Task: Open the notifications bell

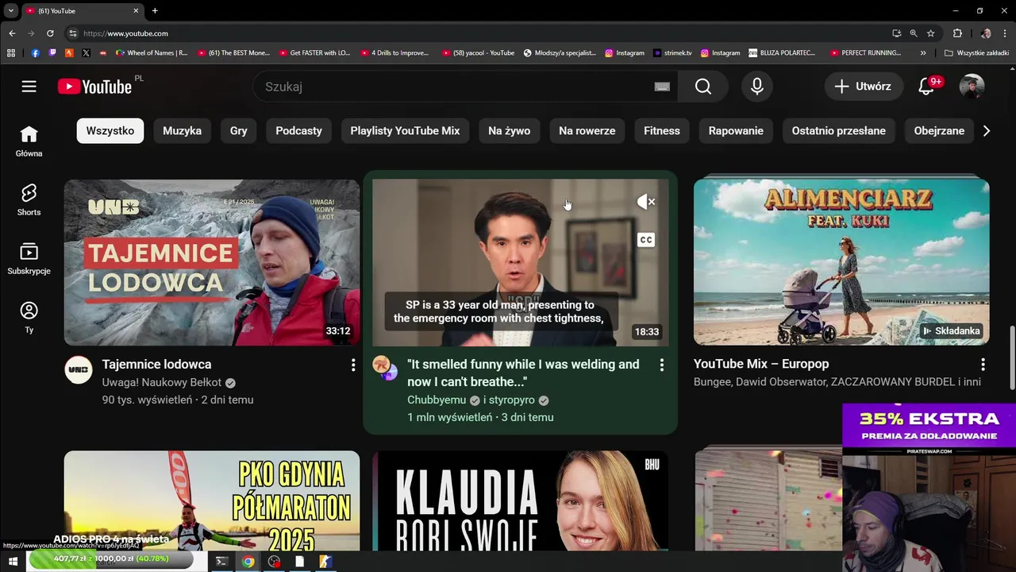Action: tap(926, 87)
